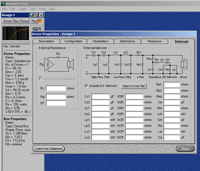Click the Lp2 mH input field
Viewport: 200px width, 171px height.
click(101, 126)
